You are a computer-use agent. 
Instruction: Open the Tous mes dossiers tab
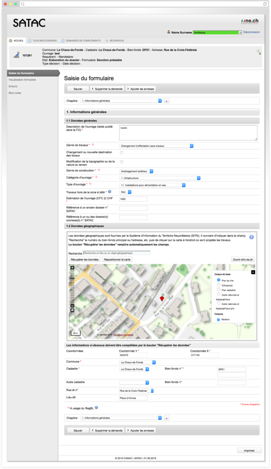(x=42, y=40)
